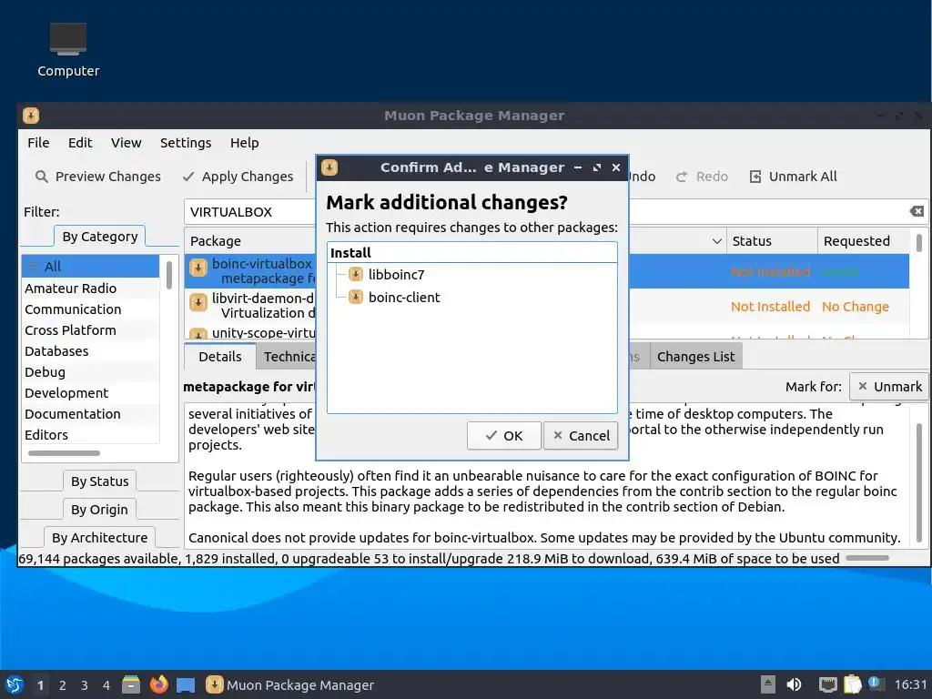Click the Preview Changes toolbar button
The image size is (932, 699).
pyautogui.click(x=98, y=177)
